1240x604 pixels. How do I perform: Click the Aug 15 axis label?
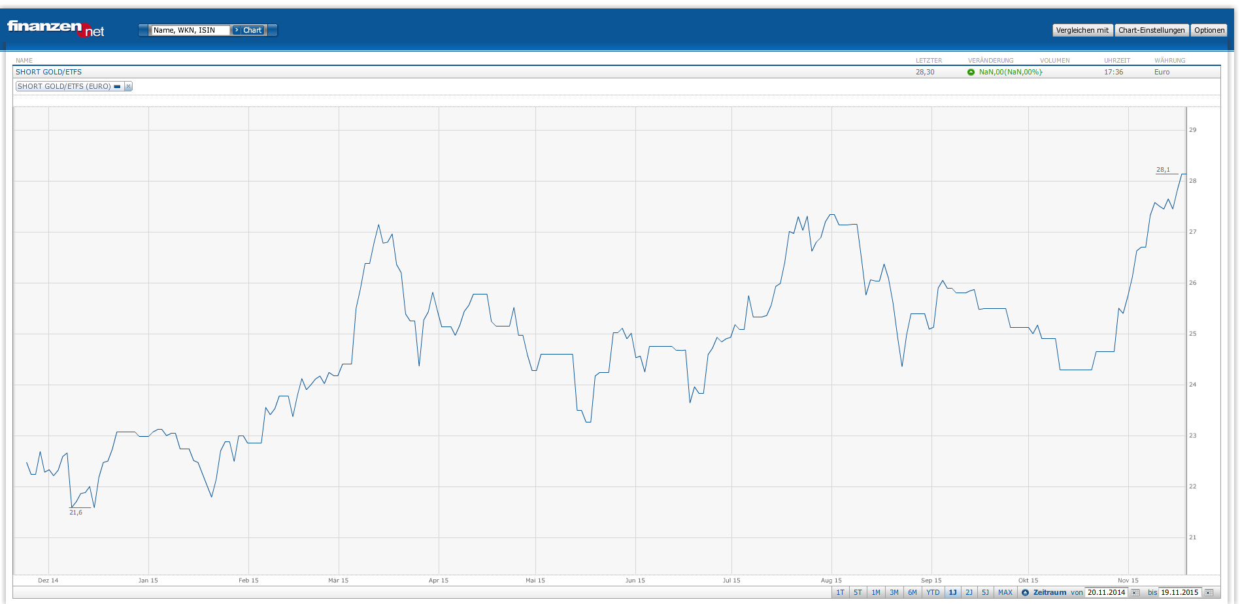click(831, 580)
